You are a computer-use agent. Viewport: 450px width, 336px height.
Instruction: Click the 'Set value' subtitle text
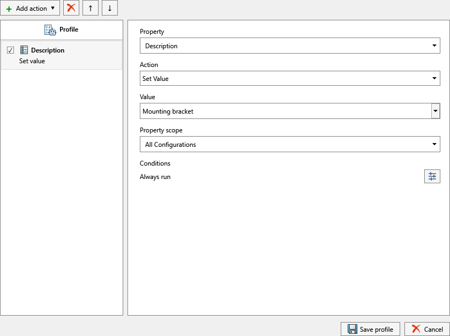click(x=32, y=61)
